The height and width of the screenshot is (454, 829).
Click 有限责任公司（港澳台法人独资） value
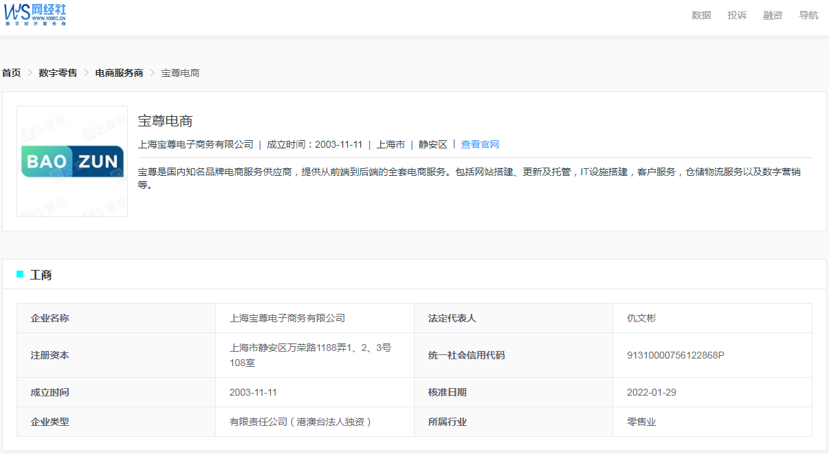(x=302, y=422)
